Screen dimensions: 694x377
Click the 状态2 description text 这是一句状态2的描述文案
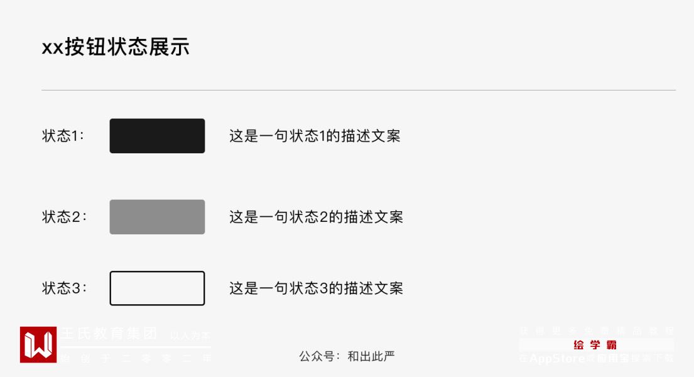[x=316, y=217]
